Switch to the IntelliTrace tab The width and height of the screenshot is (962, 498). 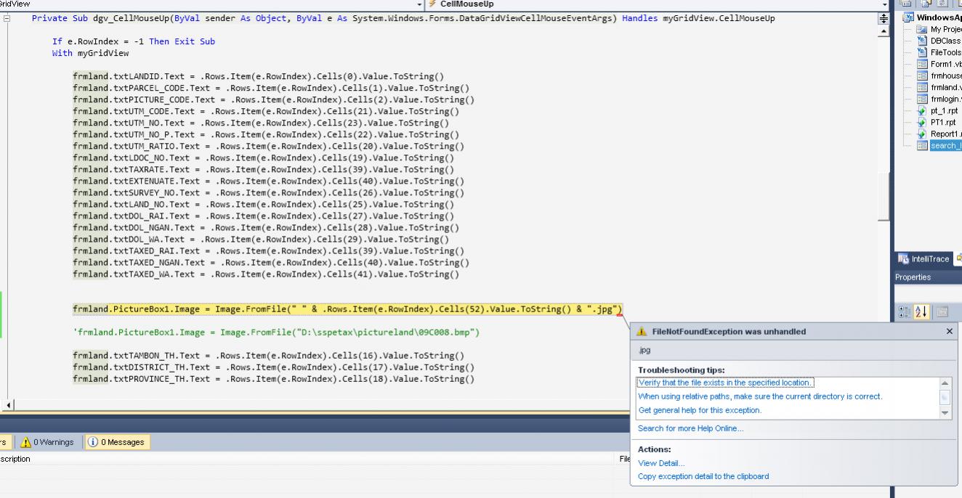pyautogui.click(x=924, y=258)
